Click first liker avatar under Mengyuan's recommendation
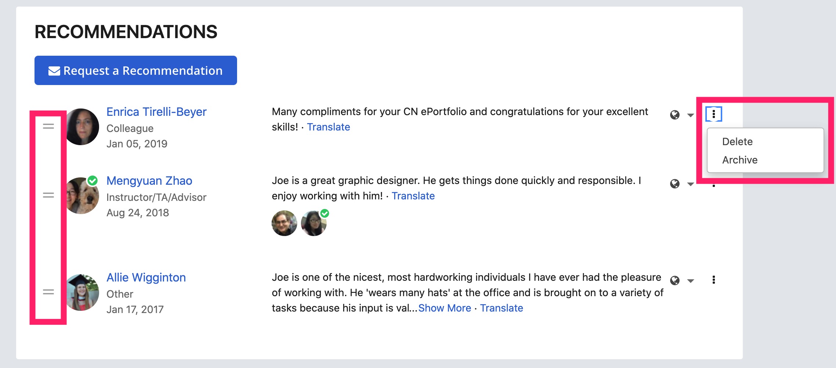Viewport: 836px width, 368px height. [284, 223]
